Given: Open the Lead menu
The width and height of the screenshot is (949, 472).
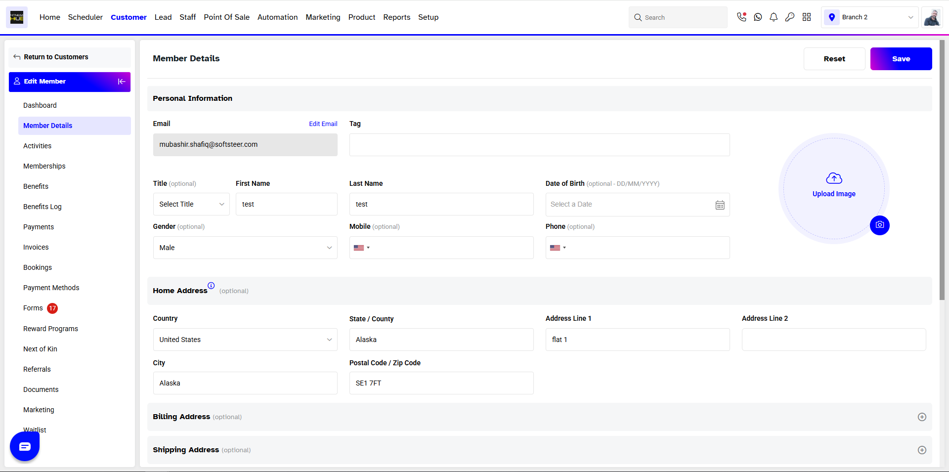Looking at the screenshot, I should 163,17.
